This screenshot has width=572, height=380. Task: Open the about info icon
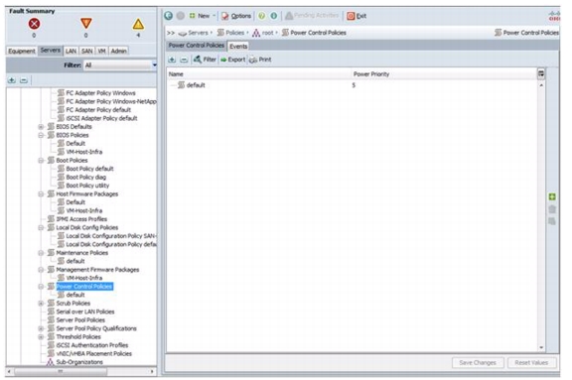pyautogui.click(x=274, y=16)
